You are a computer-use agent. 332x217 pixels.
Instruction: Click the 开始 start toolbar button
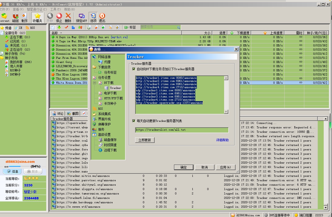pos(50,18)
